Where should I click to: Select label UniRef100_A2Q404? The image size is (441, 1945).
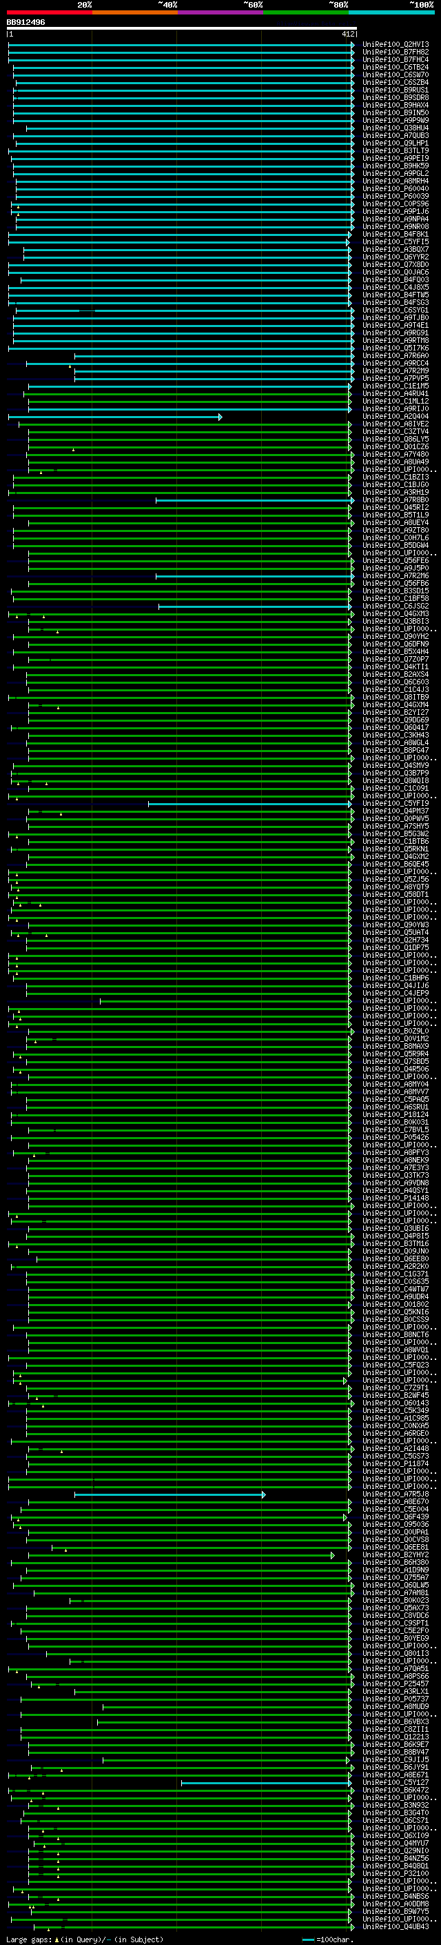(396, 416)
